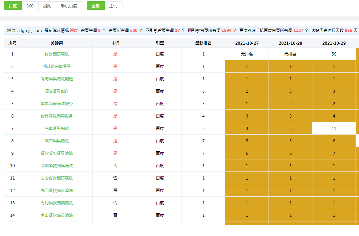Click the 2021-10-27 date column header
This screenshot has width=359, height=236.
[247, 43]
